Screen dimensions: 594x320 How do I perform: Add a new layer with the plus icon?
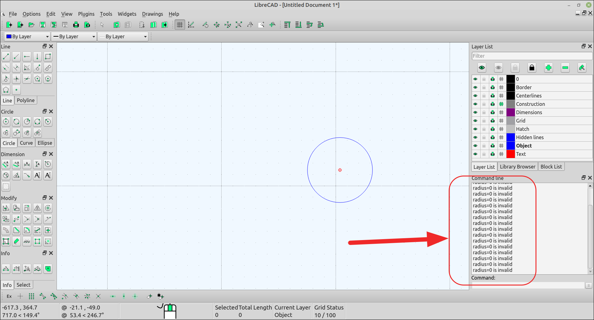click(548, 68)
